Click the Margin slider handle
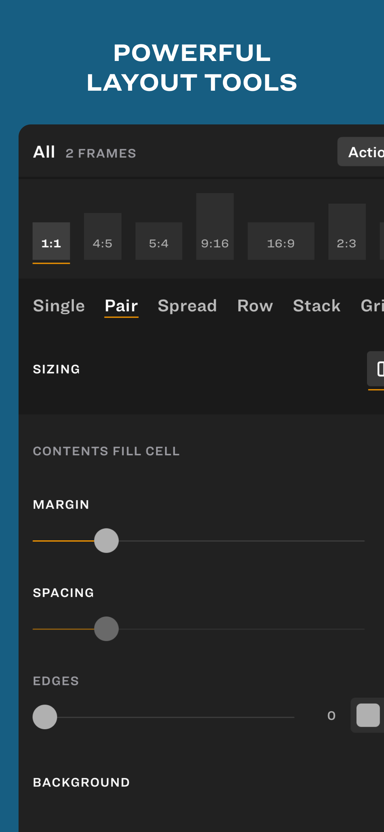Viewport: 384px width, 832px height. coord(106,541)
